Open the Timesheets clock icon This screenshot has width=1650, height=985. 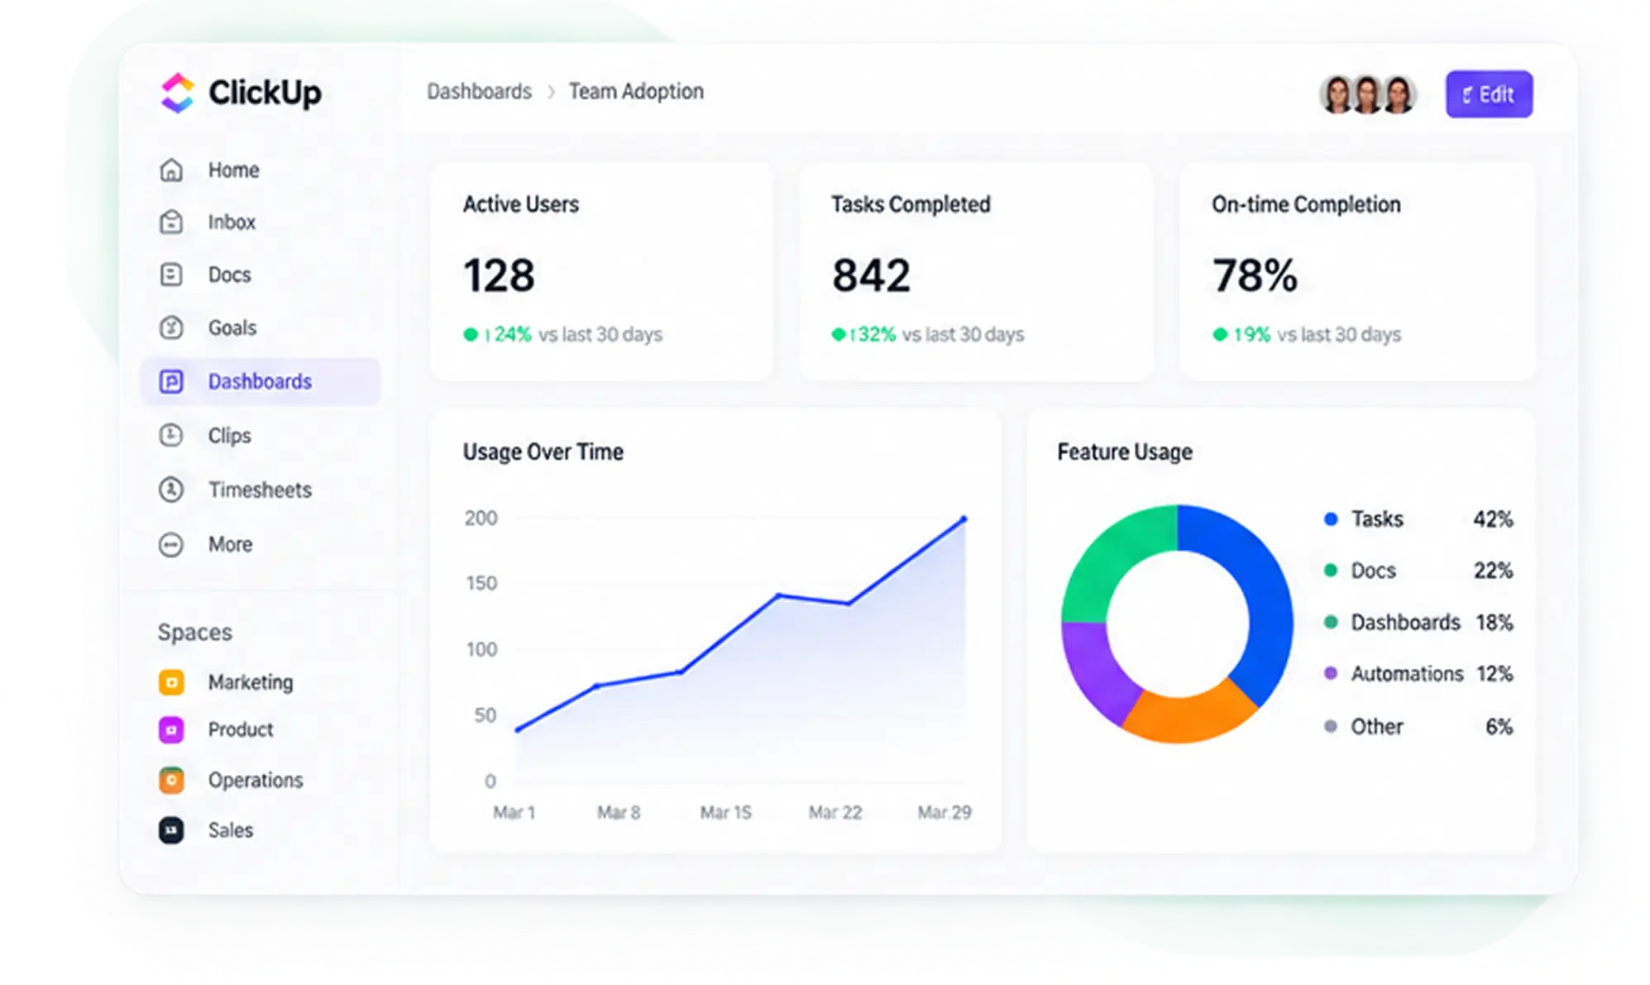(171, 490)
